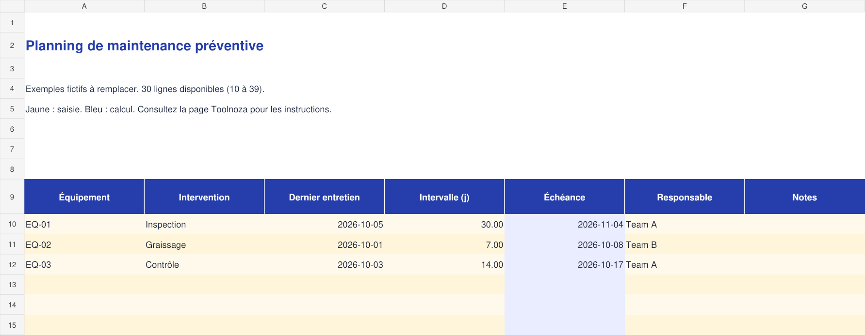Select row 14 header
The height and width of the screenshot is (335, 865).
(x=12, y=305)
